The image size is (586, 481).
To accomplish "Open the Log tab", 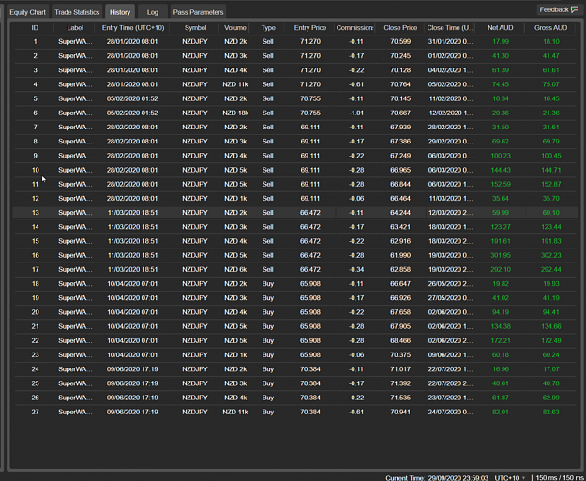I will [153, 12].
